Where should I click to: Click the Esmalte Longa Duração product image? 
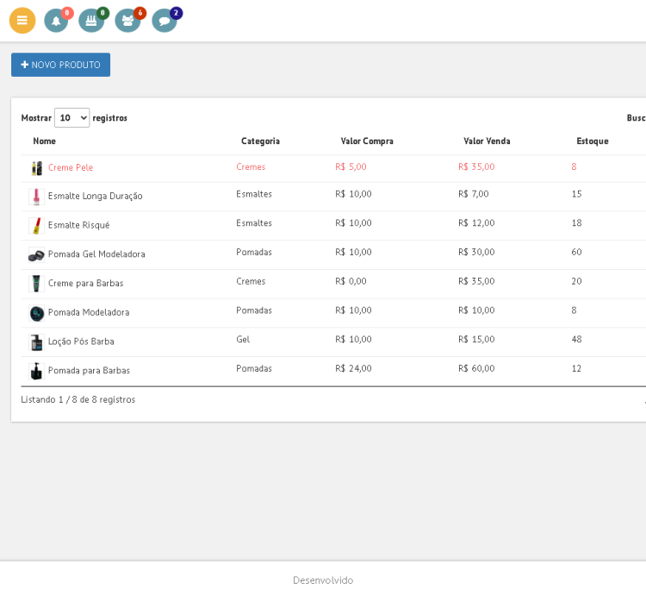[x=36, y=197]
